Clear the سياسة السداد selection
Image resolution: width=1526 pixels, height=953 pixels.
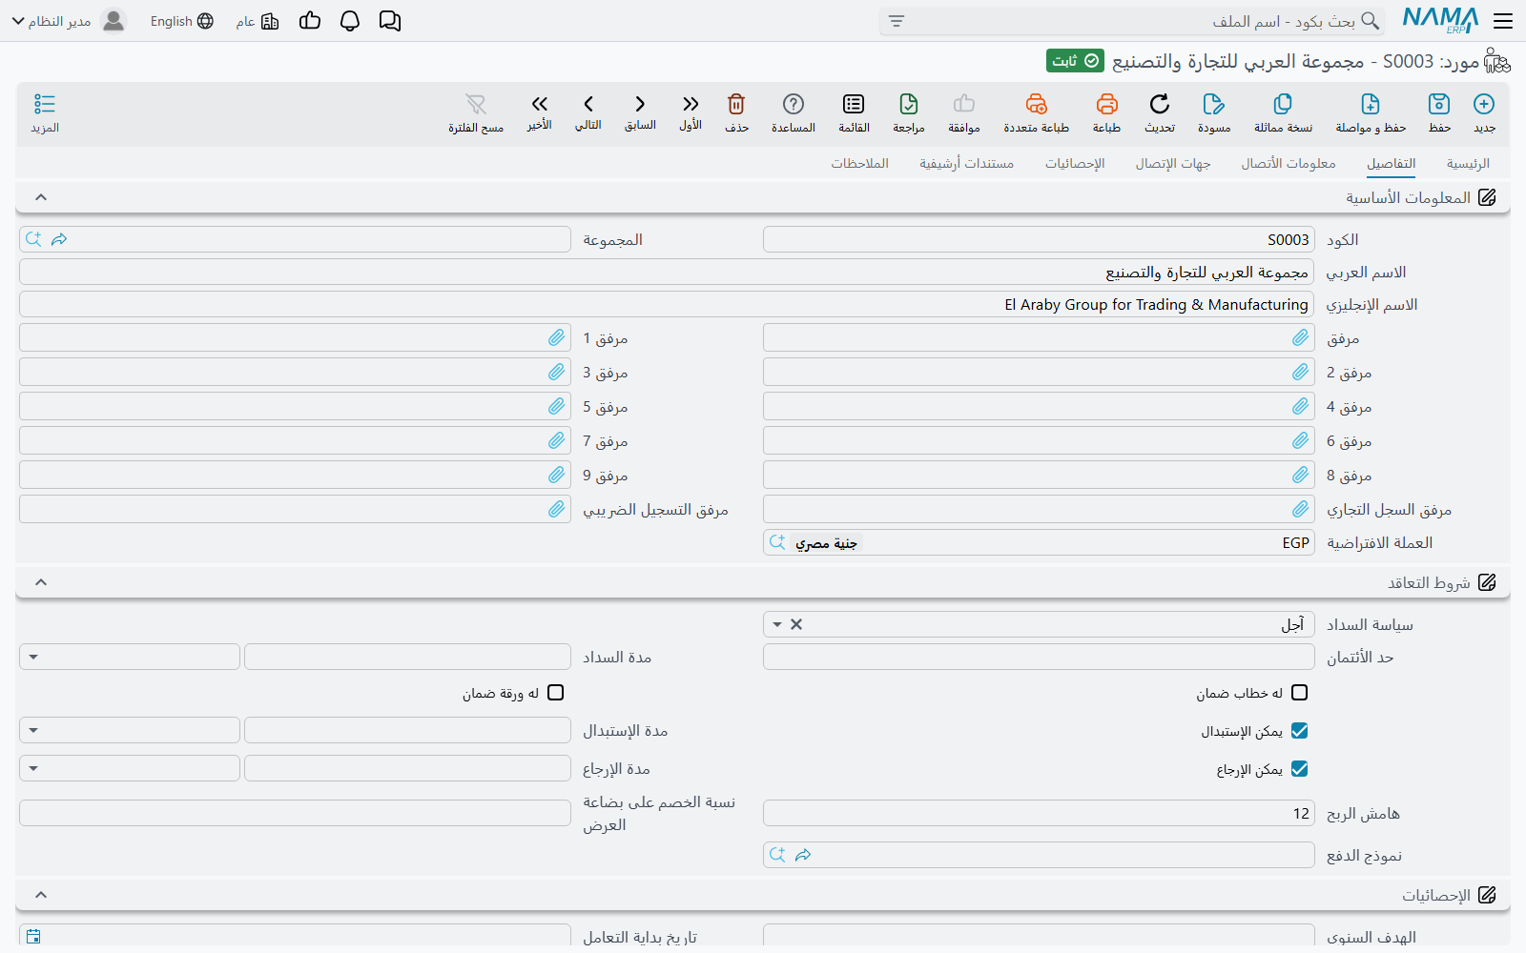(796, 624)
